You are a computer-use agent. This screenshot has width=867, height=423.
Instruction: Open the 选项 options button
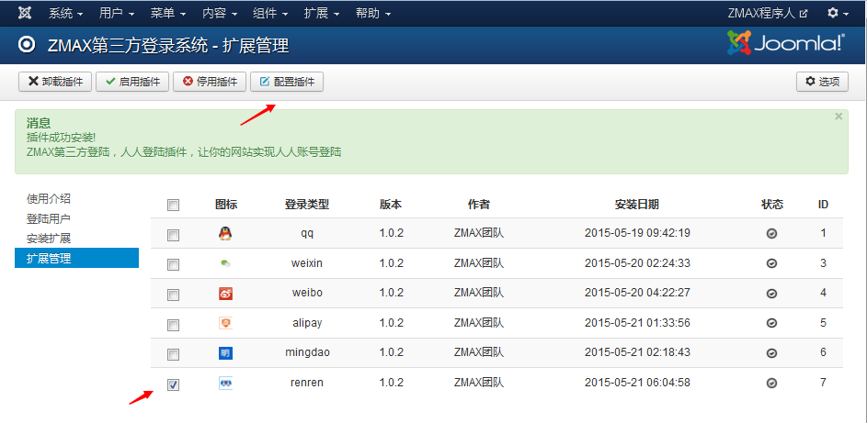click(x=822, y=82)
